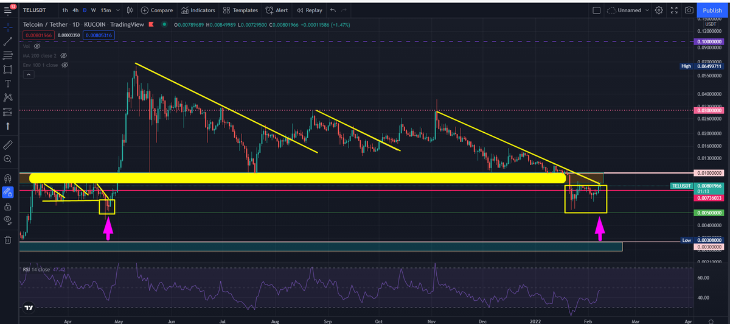Click the Low 0.00308000 price label
This screenshot has height=324, width=730.
[x=701, y=240]
